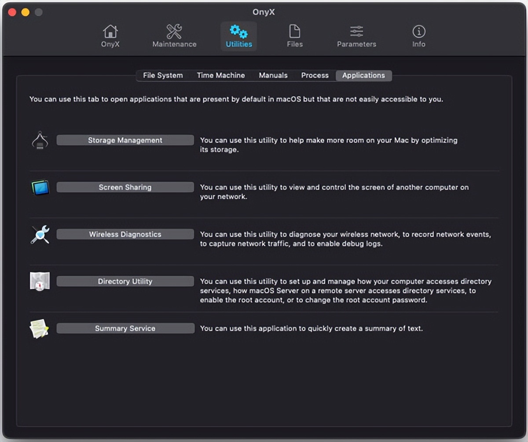Launch Storage Management
This screenshot has width=528, height=442.
point(125,140)
